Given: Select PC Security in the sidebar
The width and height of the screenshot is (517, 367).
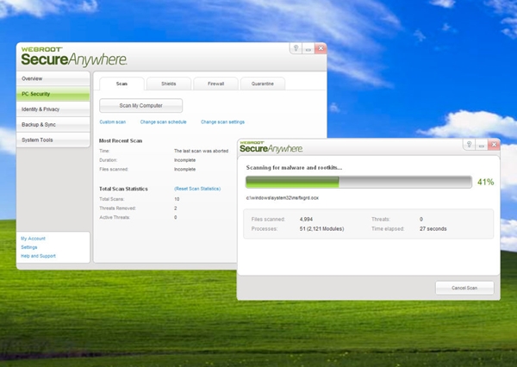Looking at the screenshot, I should point(53,94).
